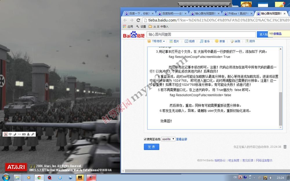Click the Baidu Tieba logo
Screen dimensions: 290x181
click(x=133, y=34)
